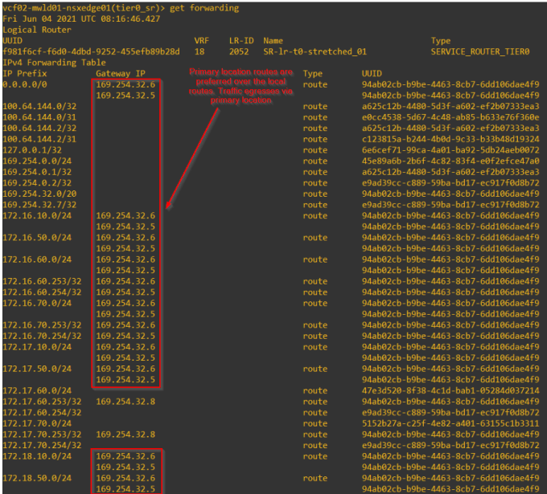This screenshot has width=547, height=494.
Task: Click the red annotation about primary location routes
Action: (241, 86)
